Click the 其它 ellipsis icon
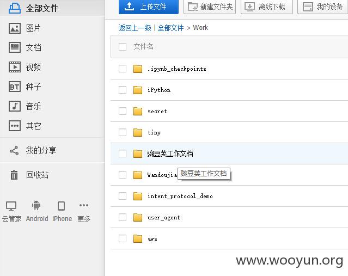348x276 pixels. [x=15, y=126]
